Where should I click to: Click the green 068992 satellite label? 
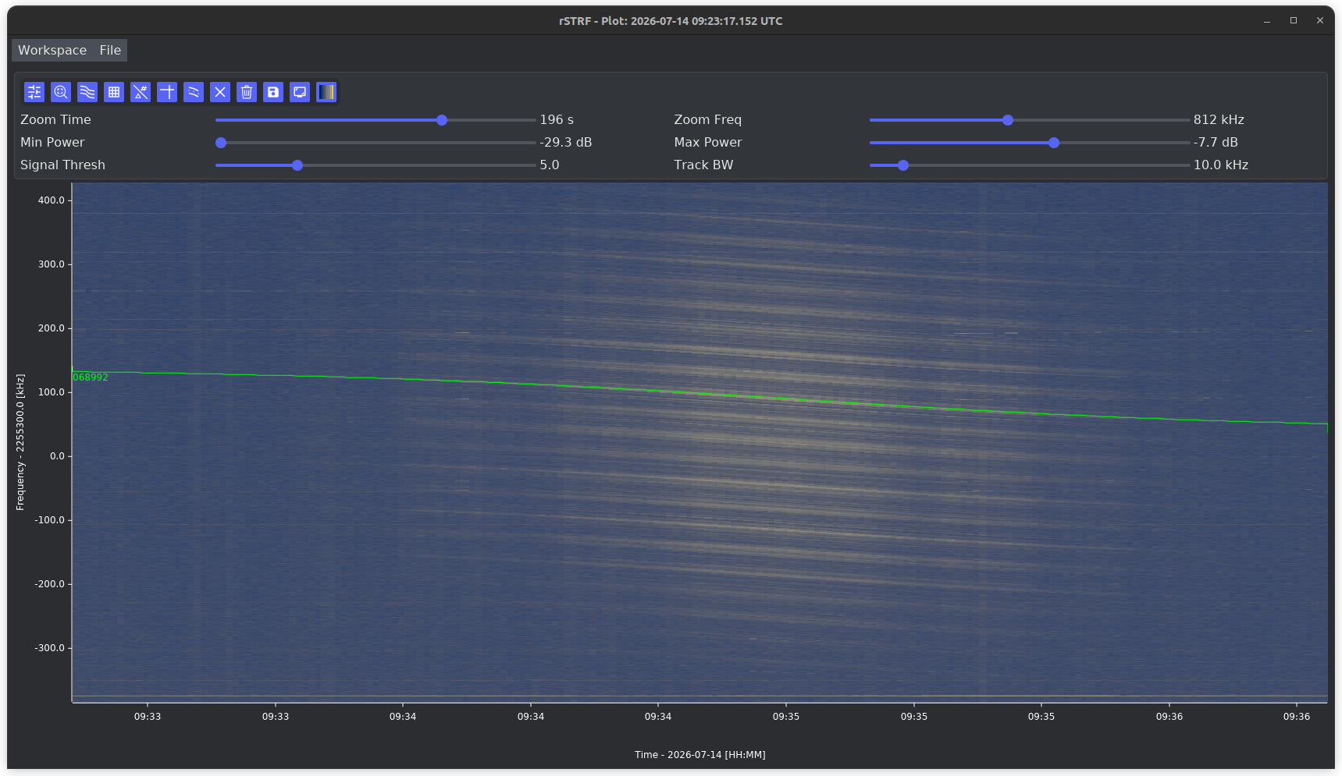pyautogui.click(x=91, y=377)
